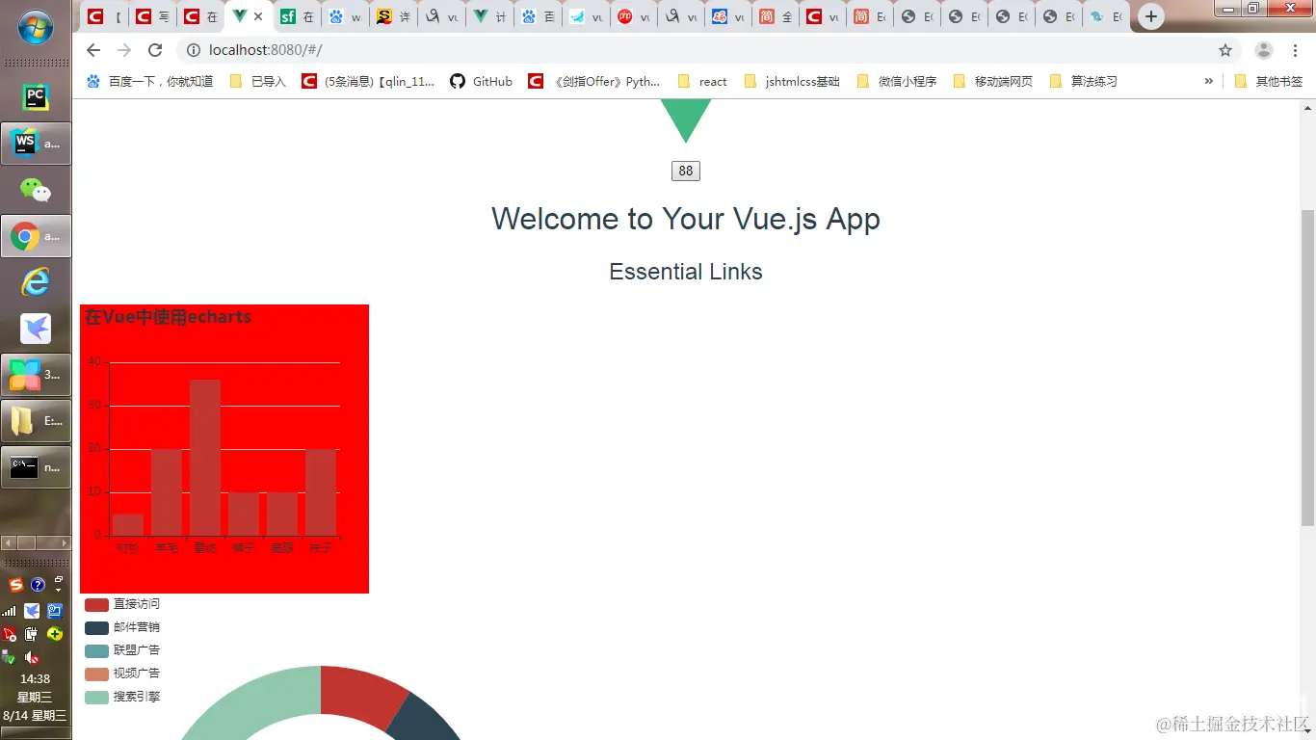Switch to the command prompt taskbar window
Image resolution: width=1316 pixels, height=740 pixels.
pos(36,467)
